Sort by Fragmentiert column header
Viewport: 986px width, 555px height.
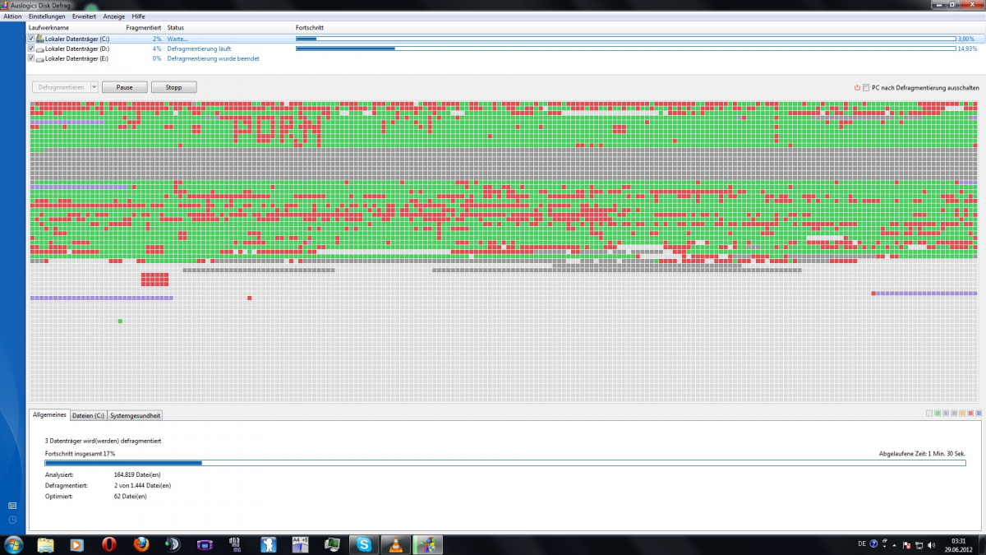click(144, 28)
